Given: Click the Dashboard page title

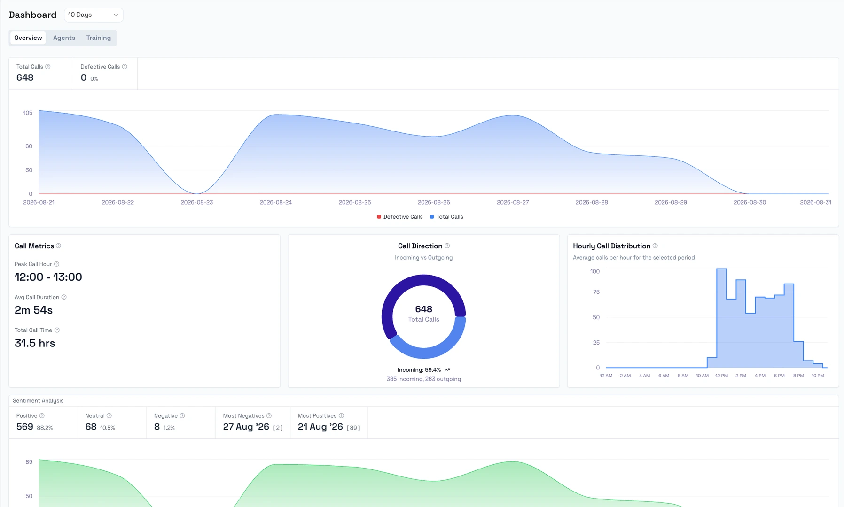Looking at the screenshot, I should click(32, 15).
